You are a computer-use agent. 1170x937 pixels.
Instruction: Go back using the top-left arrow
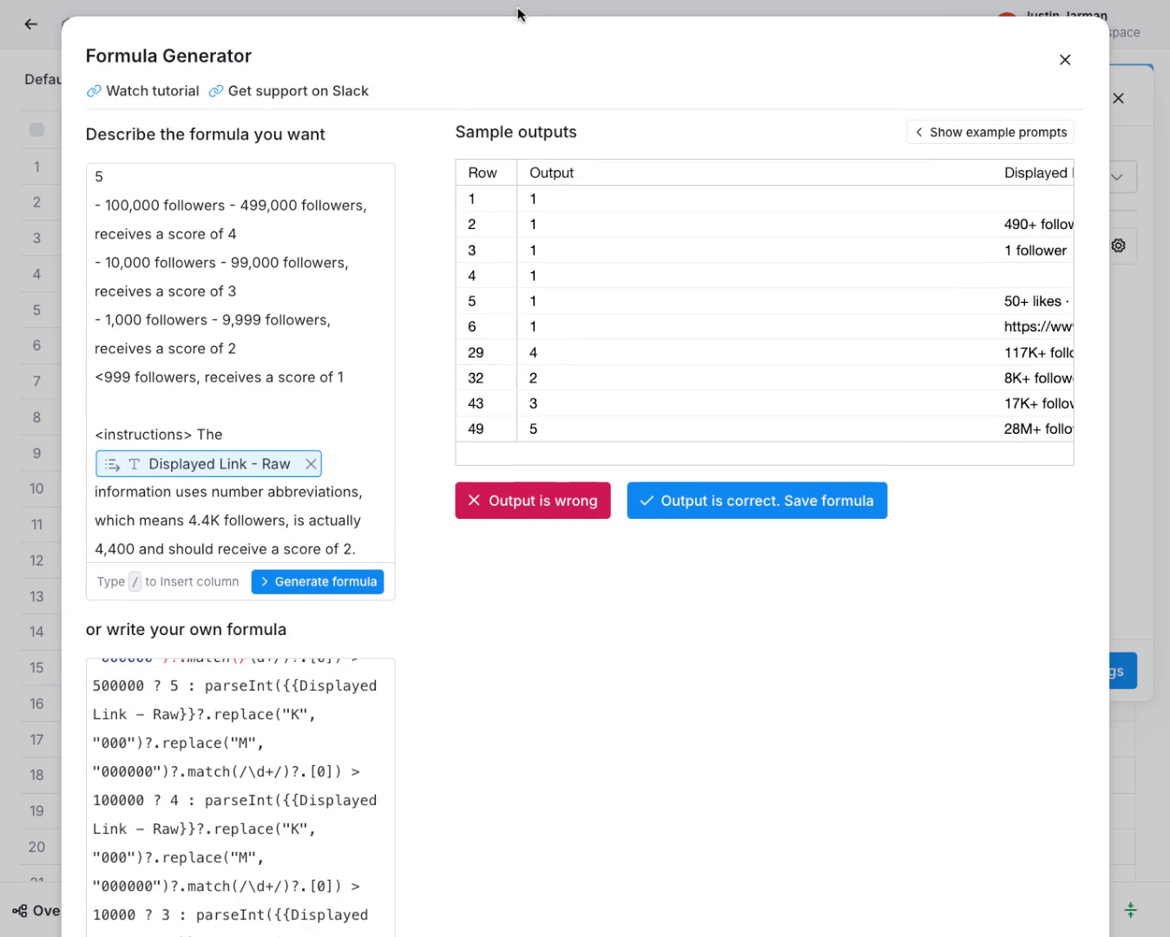tap(31, 24)
